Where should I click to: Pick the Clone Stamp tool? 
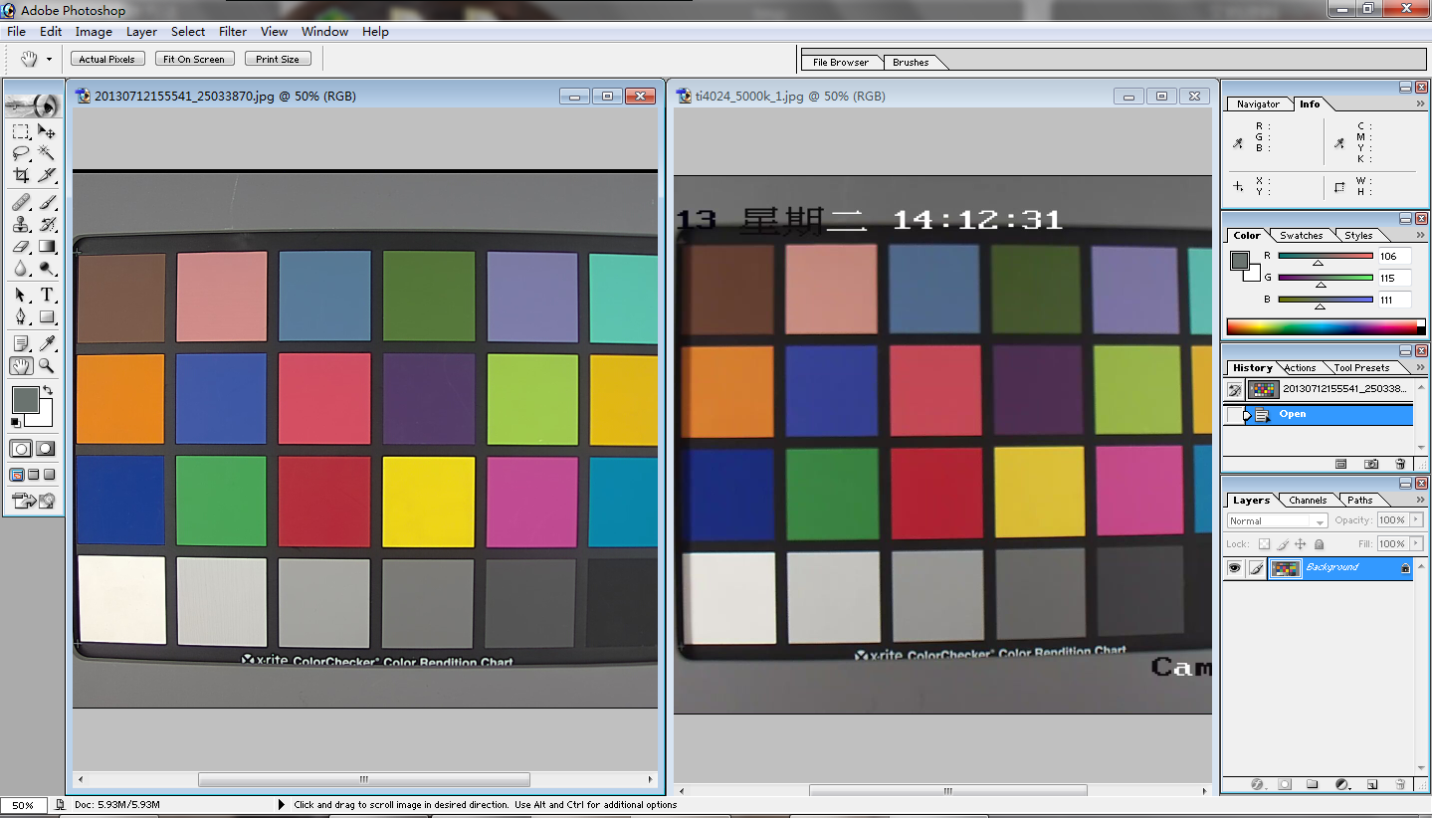point(20,225)
